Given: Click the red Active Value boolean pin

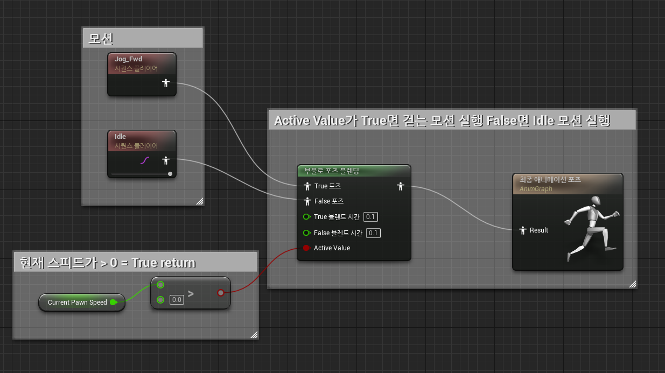Looking at the screenshot, I should (306, 248).
